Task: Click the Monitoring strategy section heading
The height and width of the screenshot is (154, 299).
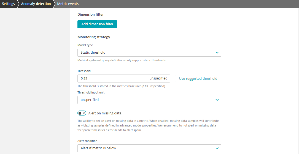Action: click(x=94, y=37)
